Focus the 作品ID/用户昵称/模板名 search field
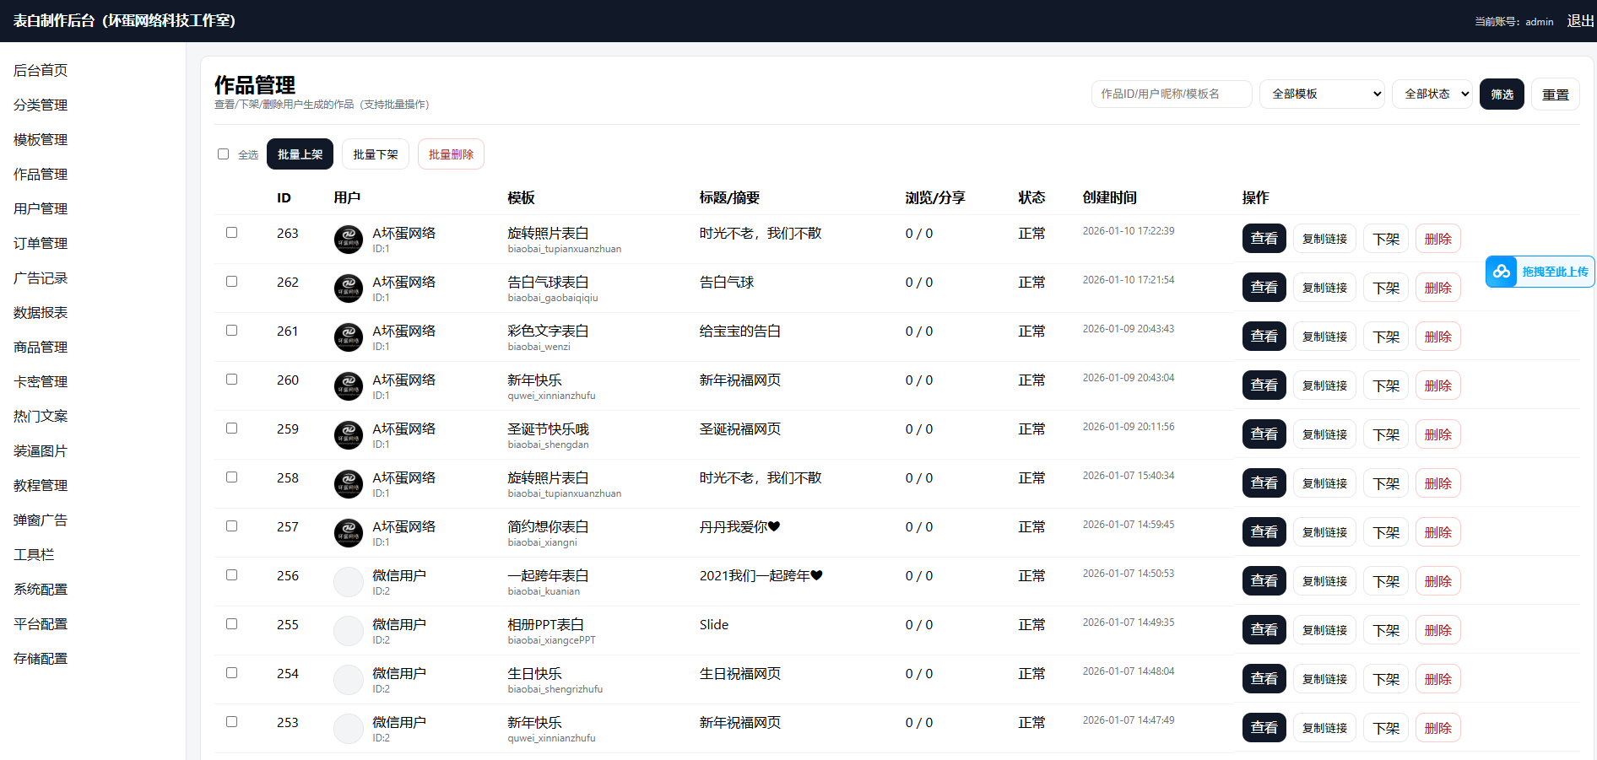This screenshot has width=1597, height=760. pos(1171,94)
